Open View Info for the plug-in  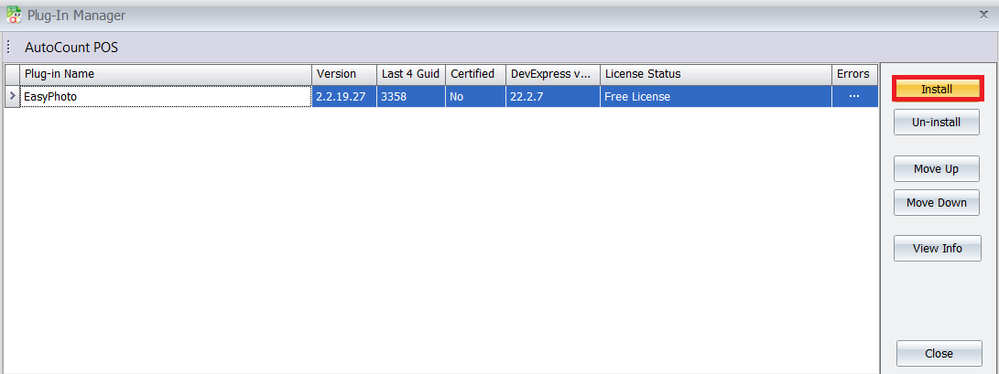[937, 248]
